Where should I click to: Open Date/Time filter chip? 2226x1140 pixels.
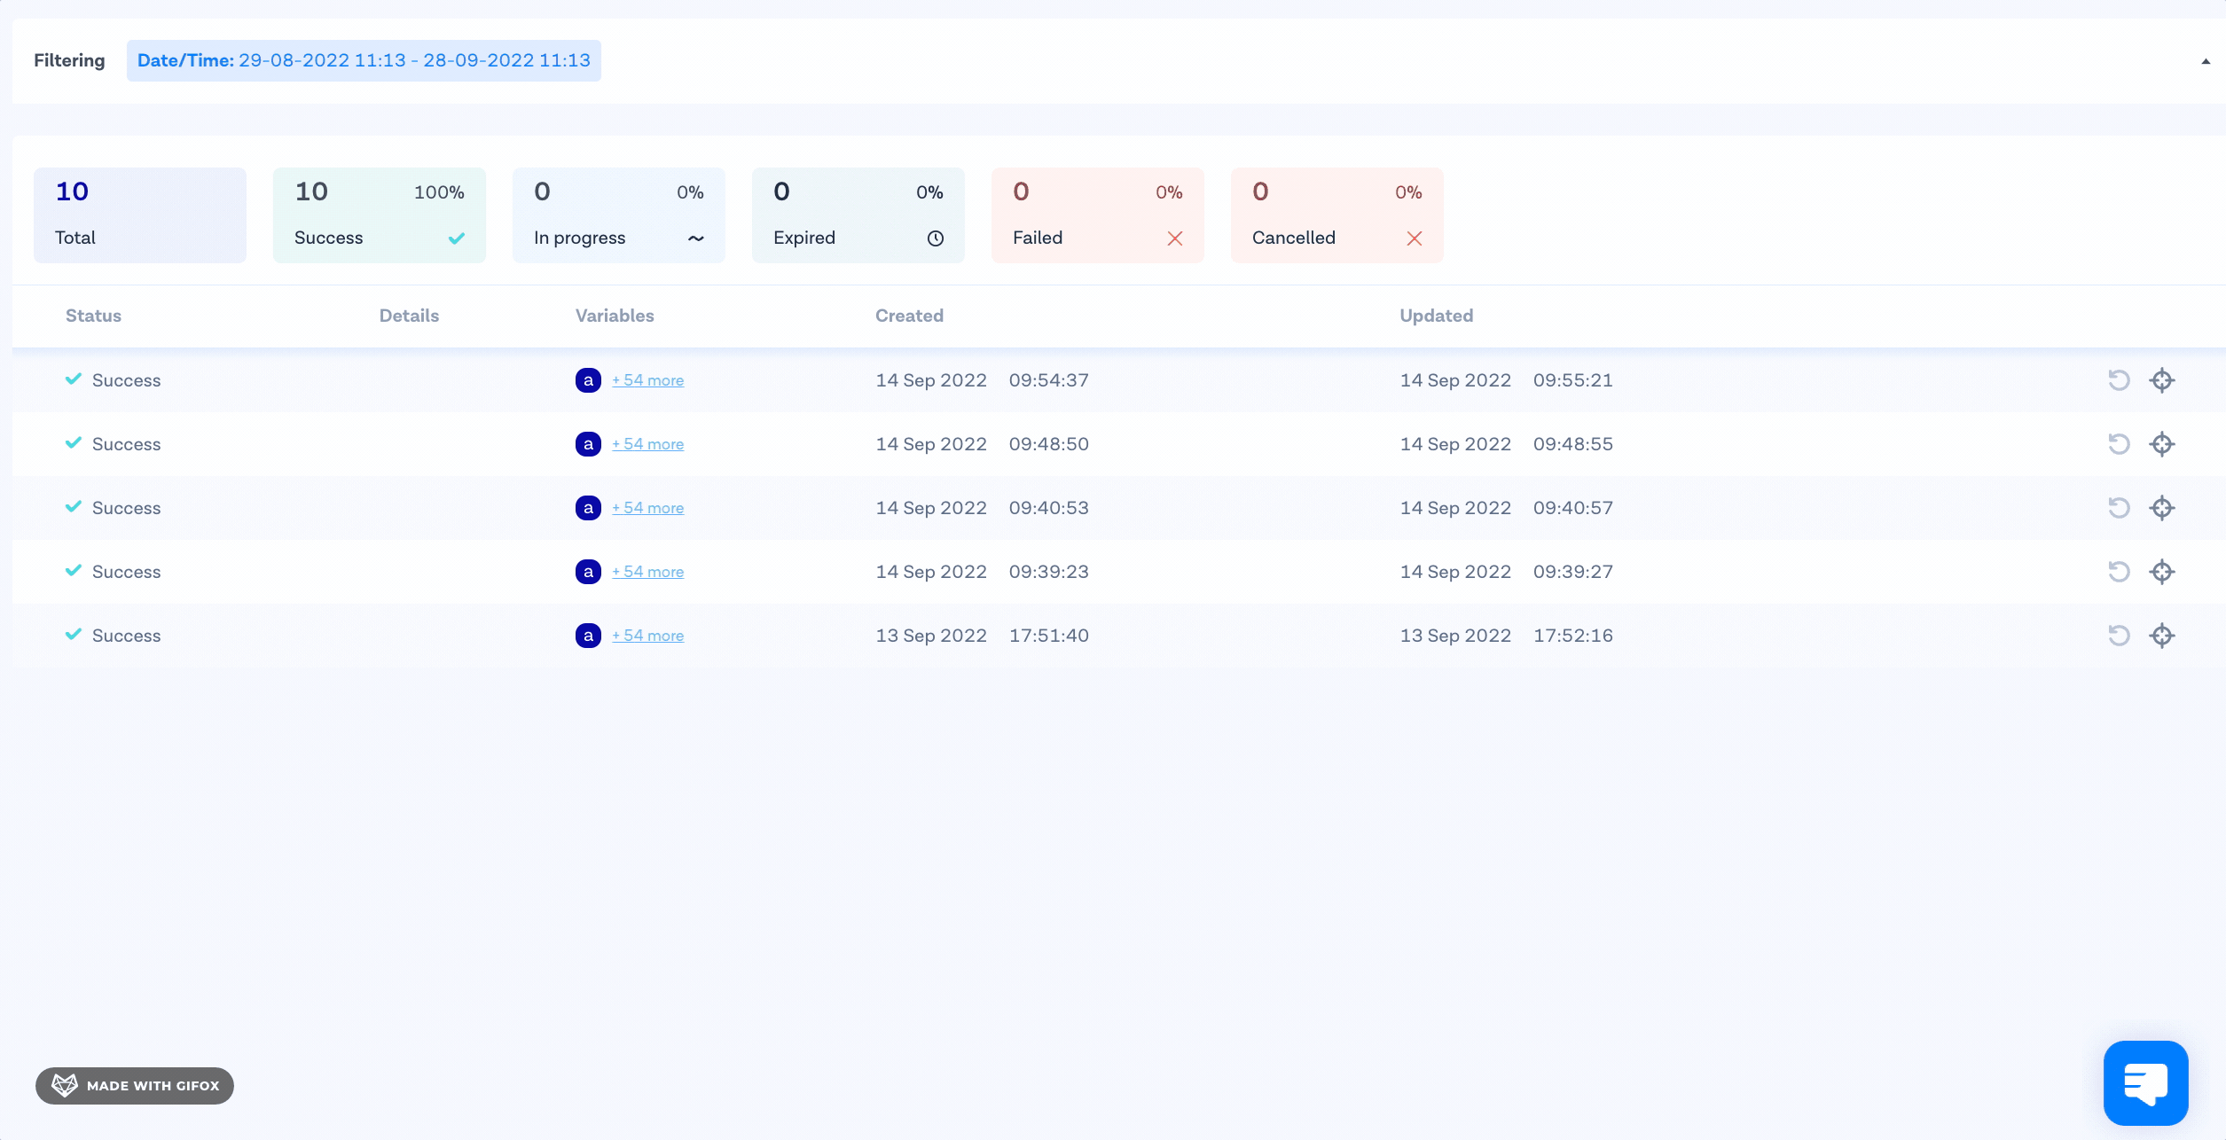click(x=364, y=60)
